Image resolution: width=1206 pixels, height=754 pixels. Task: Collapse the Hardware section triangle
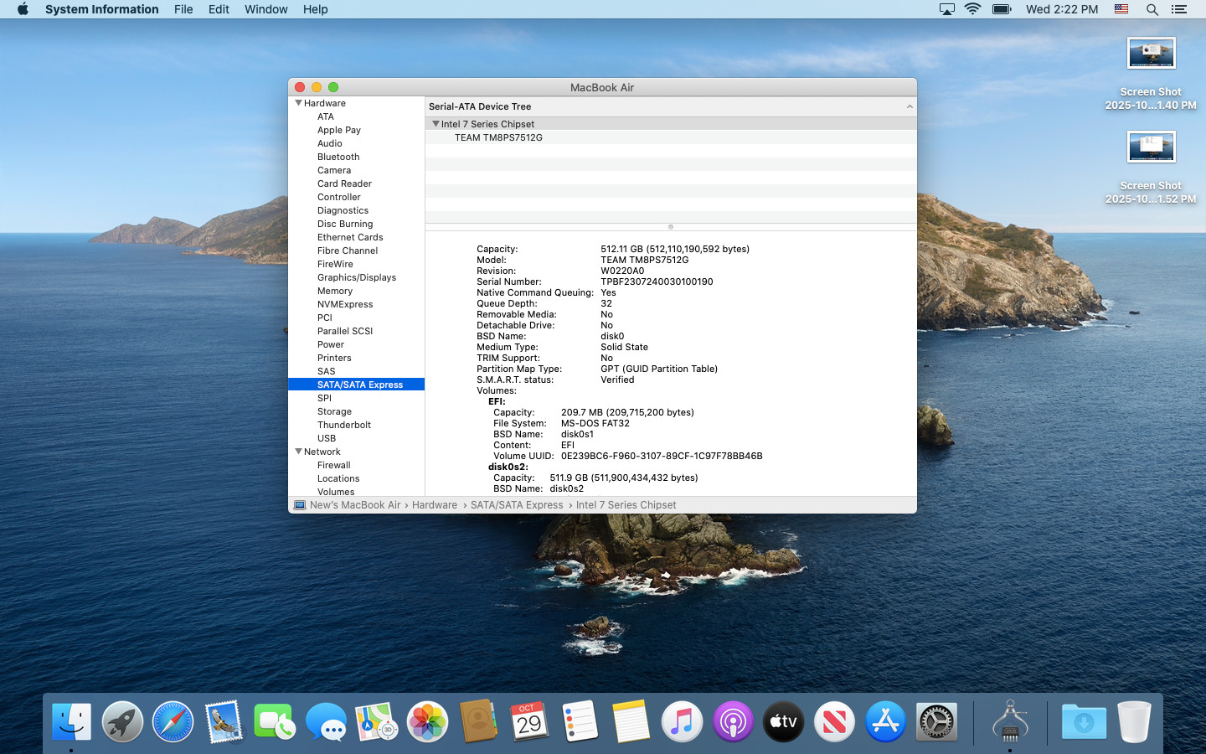point(298,103)
